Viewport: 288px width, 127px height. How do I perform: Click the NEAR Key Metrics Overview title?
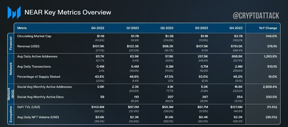click(68, 12)
